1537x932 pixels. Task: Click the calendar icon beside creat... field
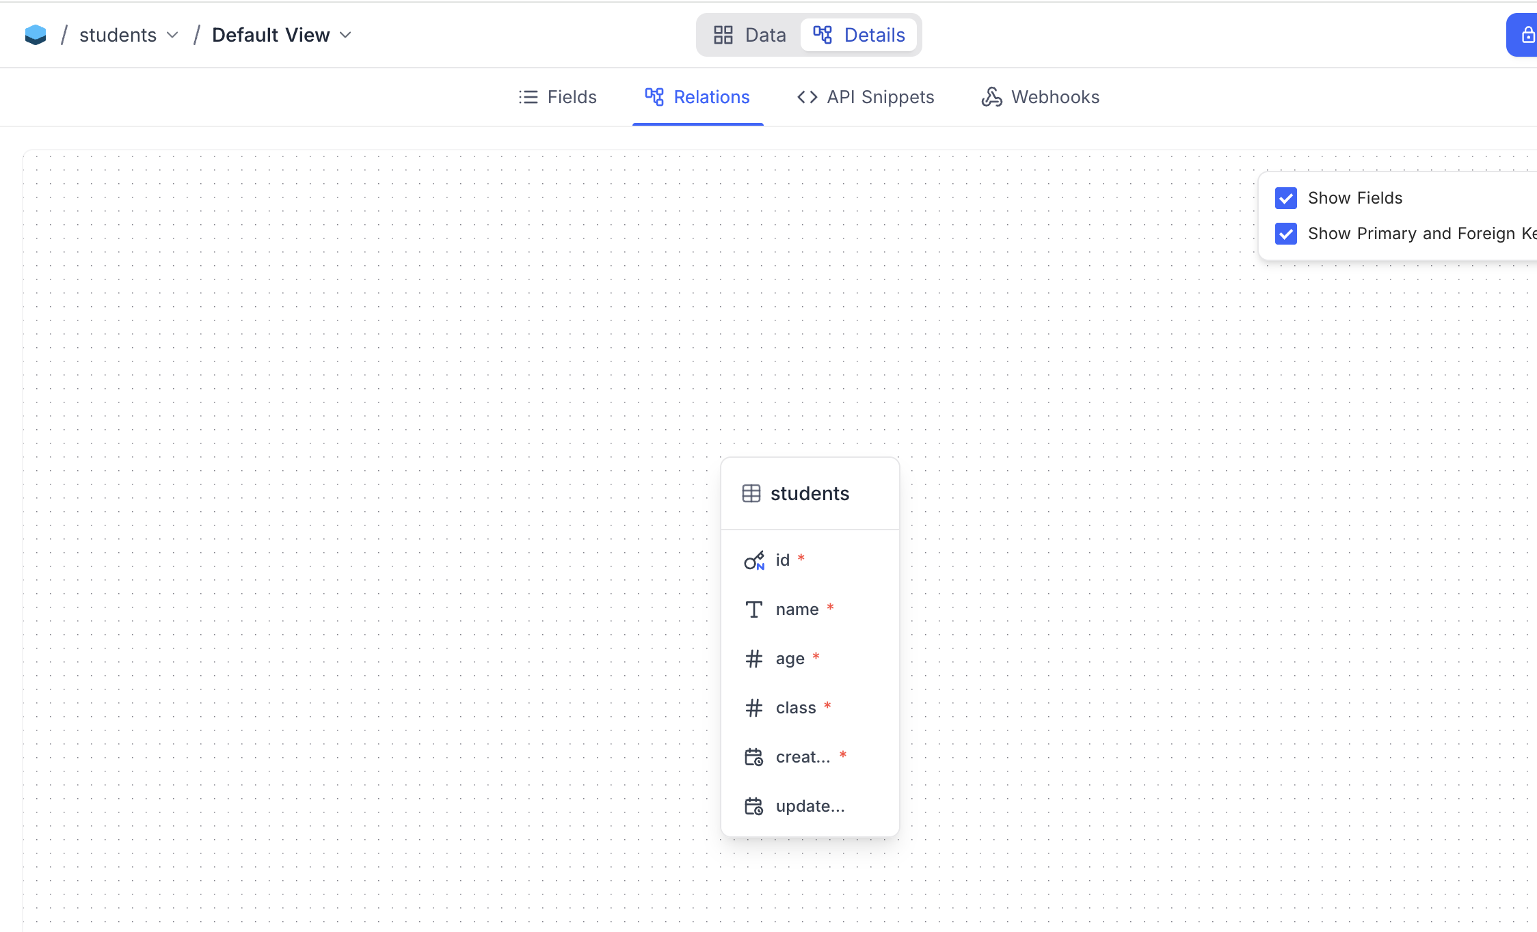click(x=753, y=757)
